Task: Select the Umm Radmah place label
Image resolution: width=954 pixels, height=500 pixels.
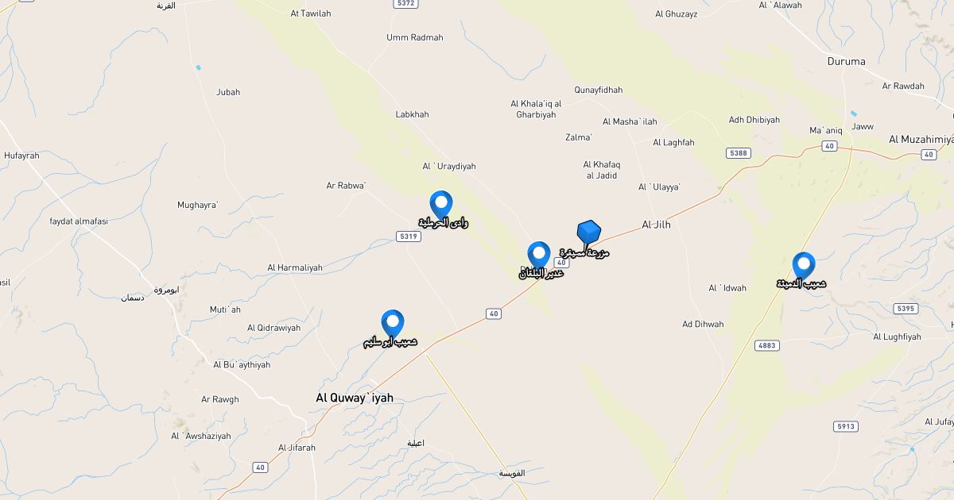Action: pyautogui.click(x=415, y=37)
